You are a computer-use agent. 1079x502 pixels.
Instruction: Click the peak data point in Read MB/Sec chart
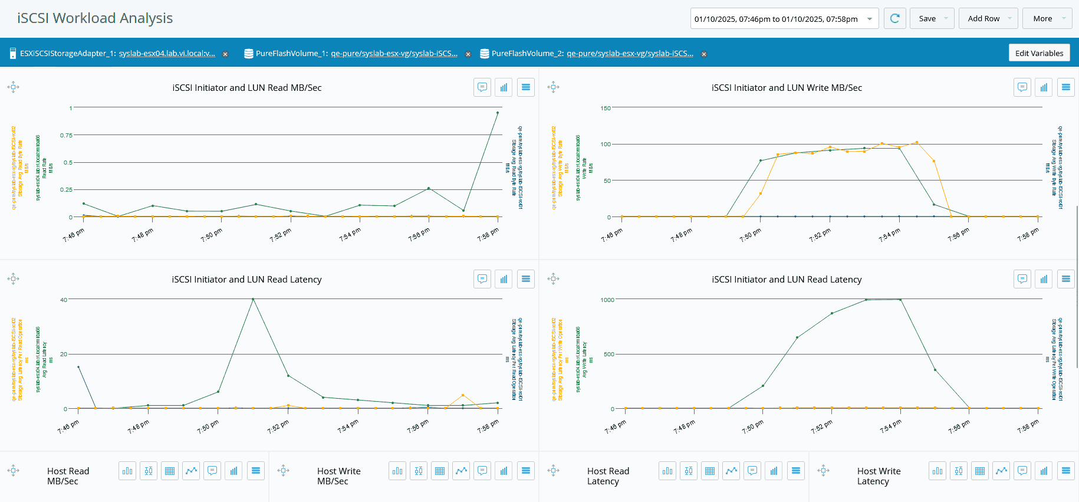[498, 113]
